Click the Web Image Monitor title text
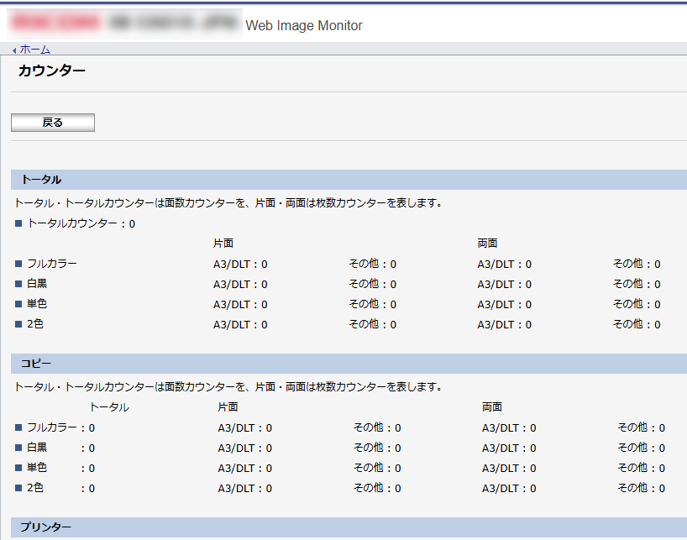The height and width of the screenshot is (540, 687). (x=304, y=26)
